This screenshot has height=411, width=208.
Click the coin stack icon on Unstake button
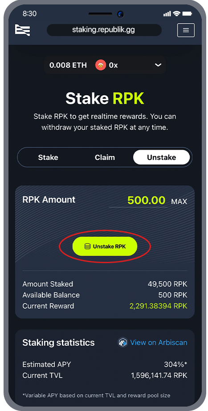pos(87,246)
